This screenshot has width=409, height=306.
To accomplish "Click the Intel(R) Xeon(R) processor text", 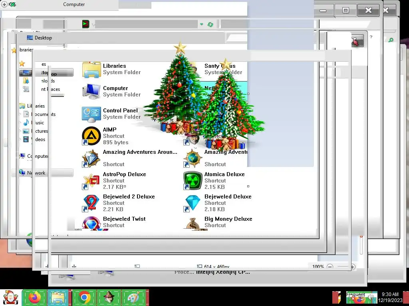I will pos(223,272).
